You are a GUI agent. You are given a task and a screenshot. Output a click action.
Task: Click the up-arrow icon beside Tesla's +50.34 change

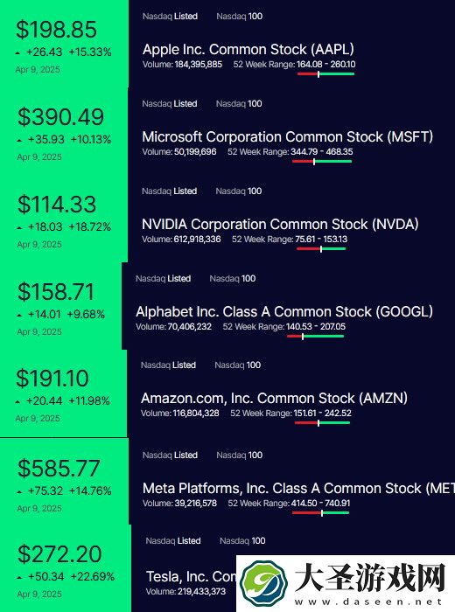pos(19,577)
